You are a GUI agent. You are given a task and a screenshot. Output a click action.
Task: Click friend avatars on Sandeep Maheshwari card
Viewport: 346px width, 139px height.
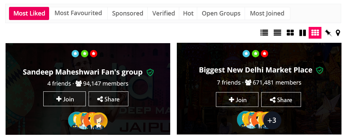coord(88,121)
